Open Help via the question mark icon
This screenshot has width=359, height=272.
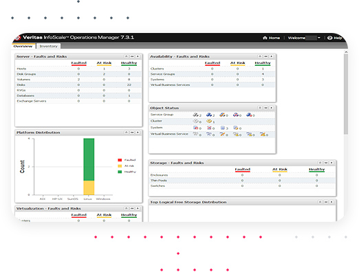pos(329,38)
